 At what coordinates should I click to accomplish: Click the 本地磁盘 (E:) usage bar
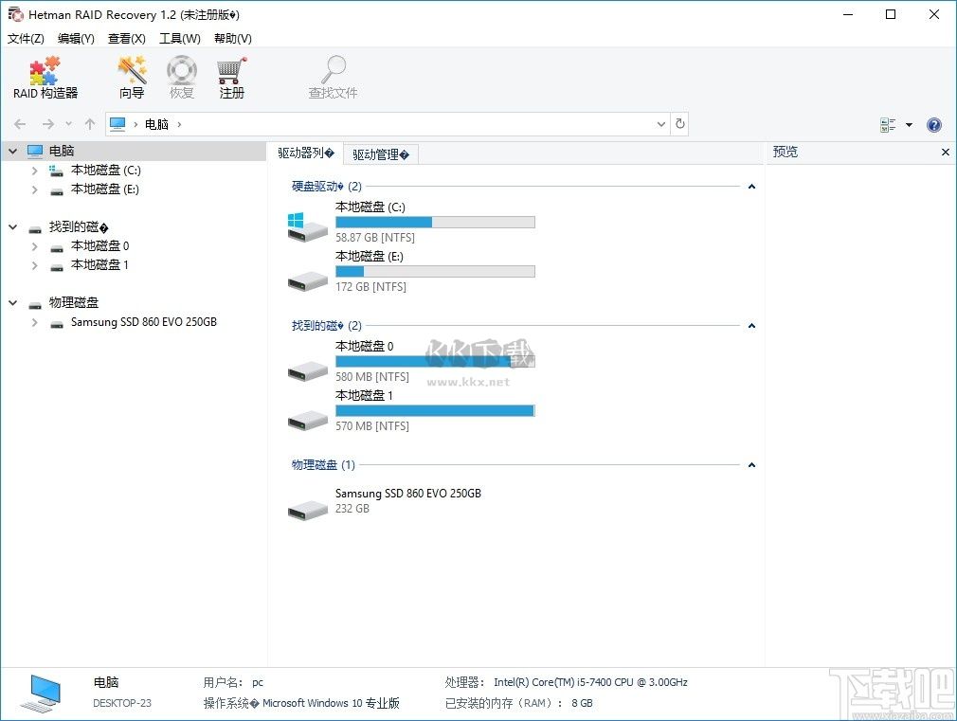tap(435, 270)
